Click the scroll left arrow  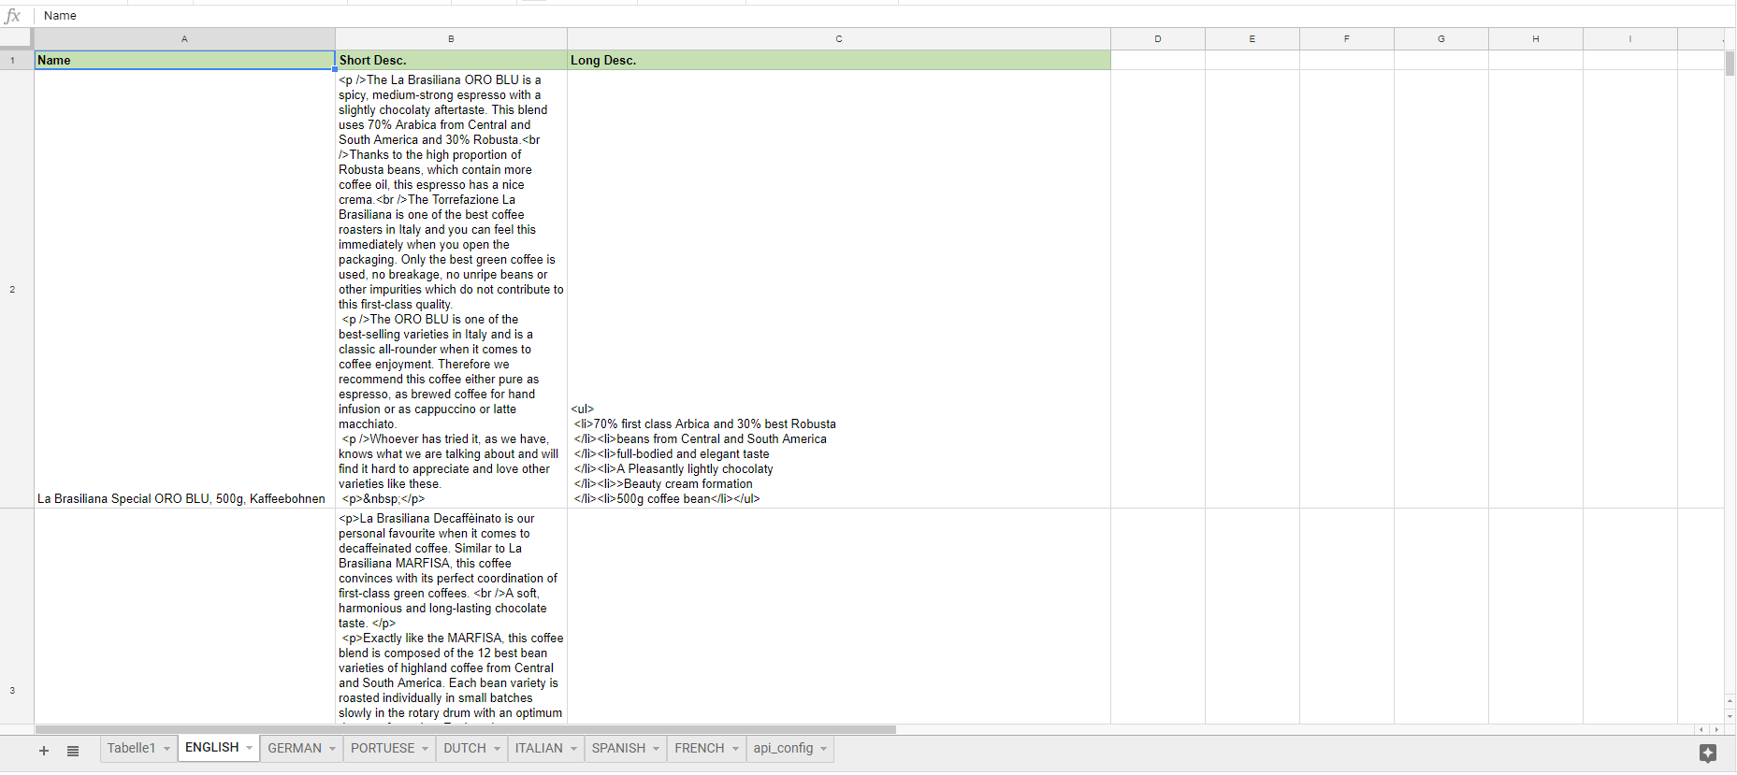[x=1701, y=729]
